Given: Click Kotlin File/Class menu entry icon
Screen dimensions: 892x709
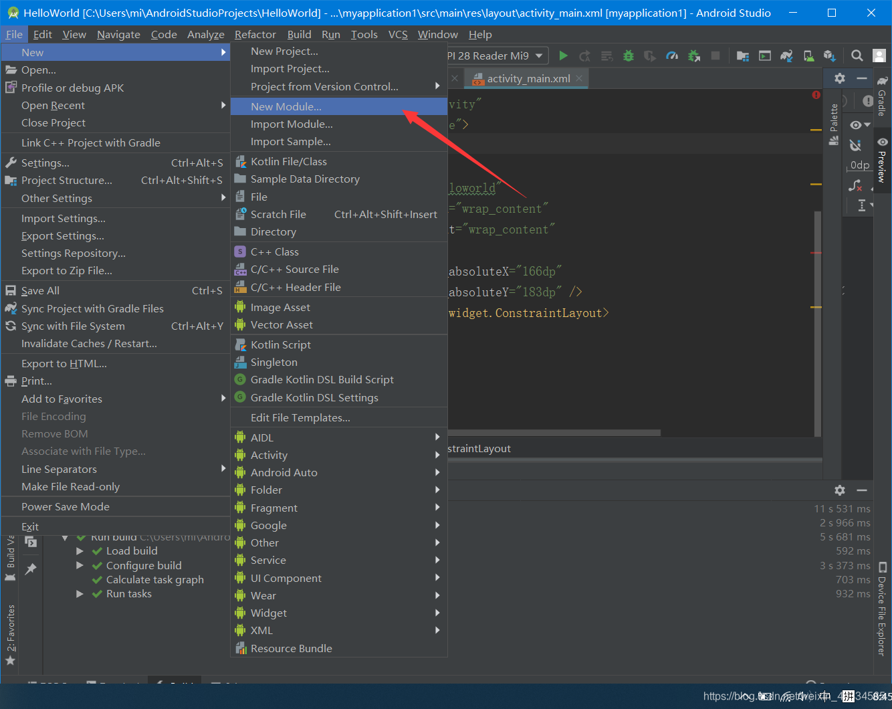Looking at the screenshot, I should [x=241, y=161].
